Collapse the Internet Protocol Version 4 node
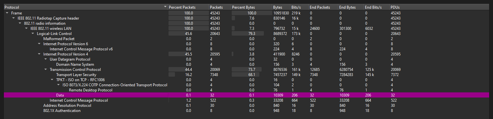 [39, 54]
